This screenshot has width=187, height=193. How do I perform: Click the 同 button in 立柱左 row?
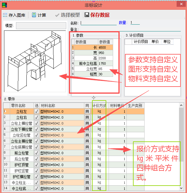point(87,111)
